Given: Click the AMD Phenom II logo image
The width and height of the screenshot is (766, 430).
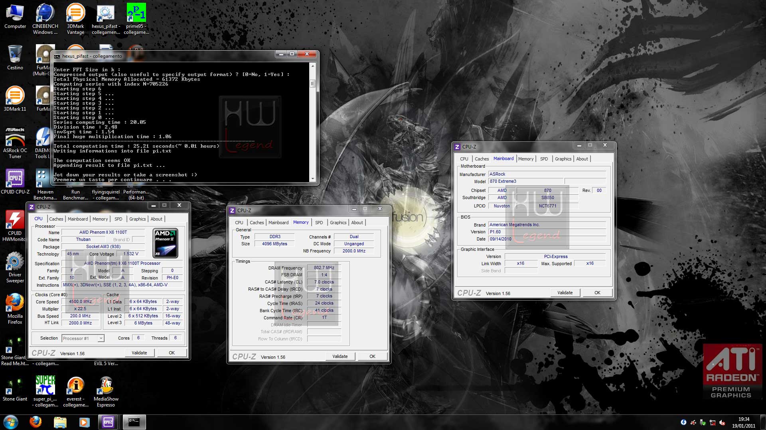Looking at the screenshot, I should click(165, 243).
